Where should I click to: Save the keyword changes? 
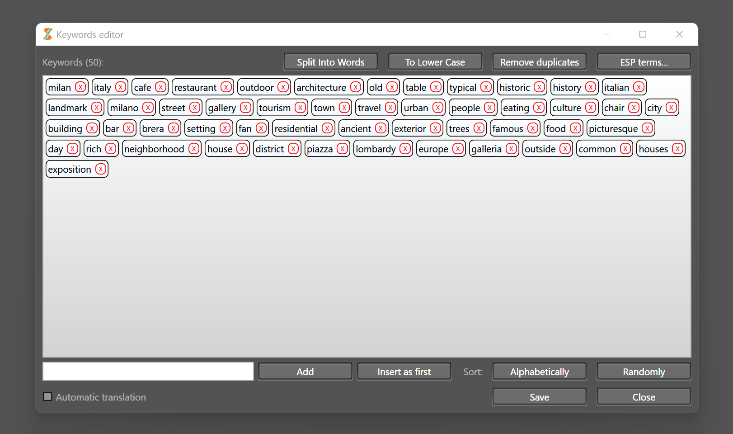click(x=539, y=396)
